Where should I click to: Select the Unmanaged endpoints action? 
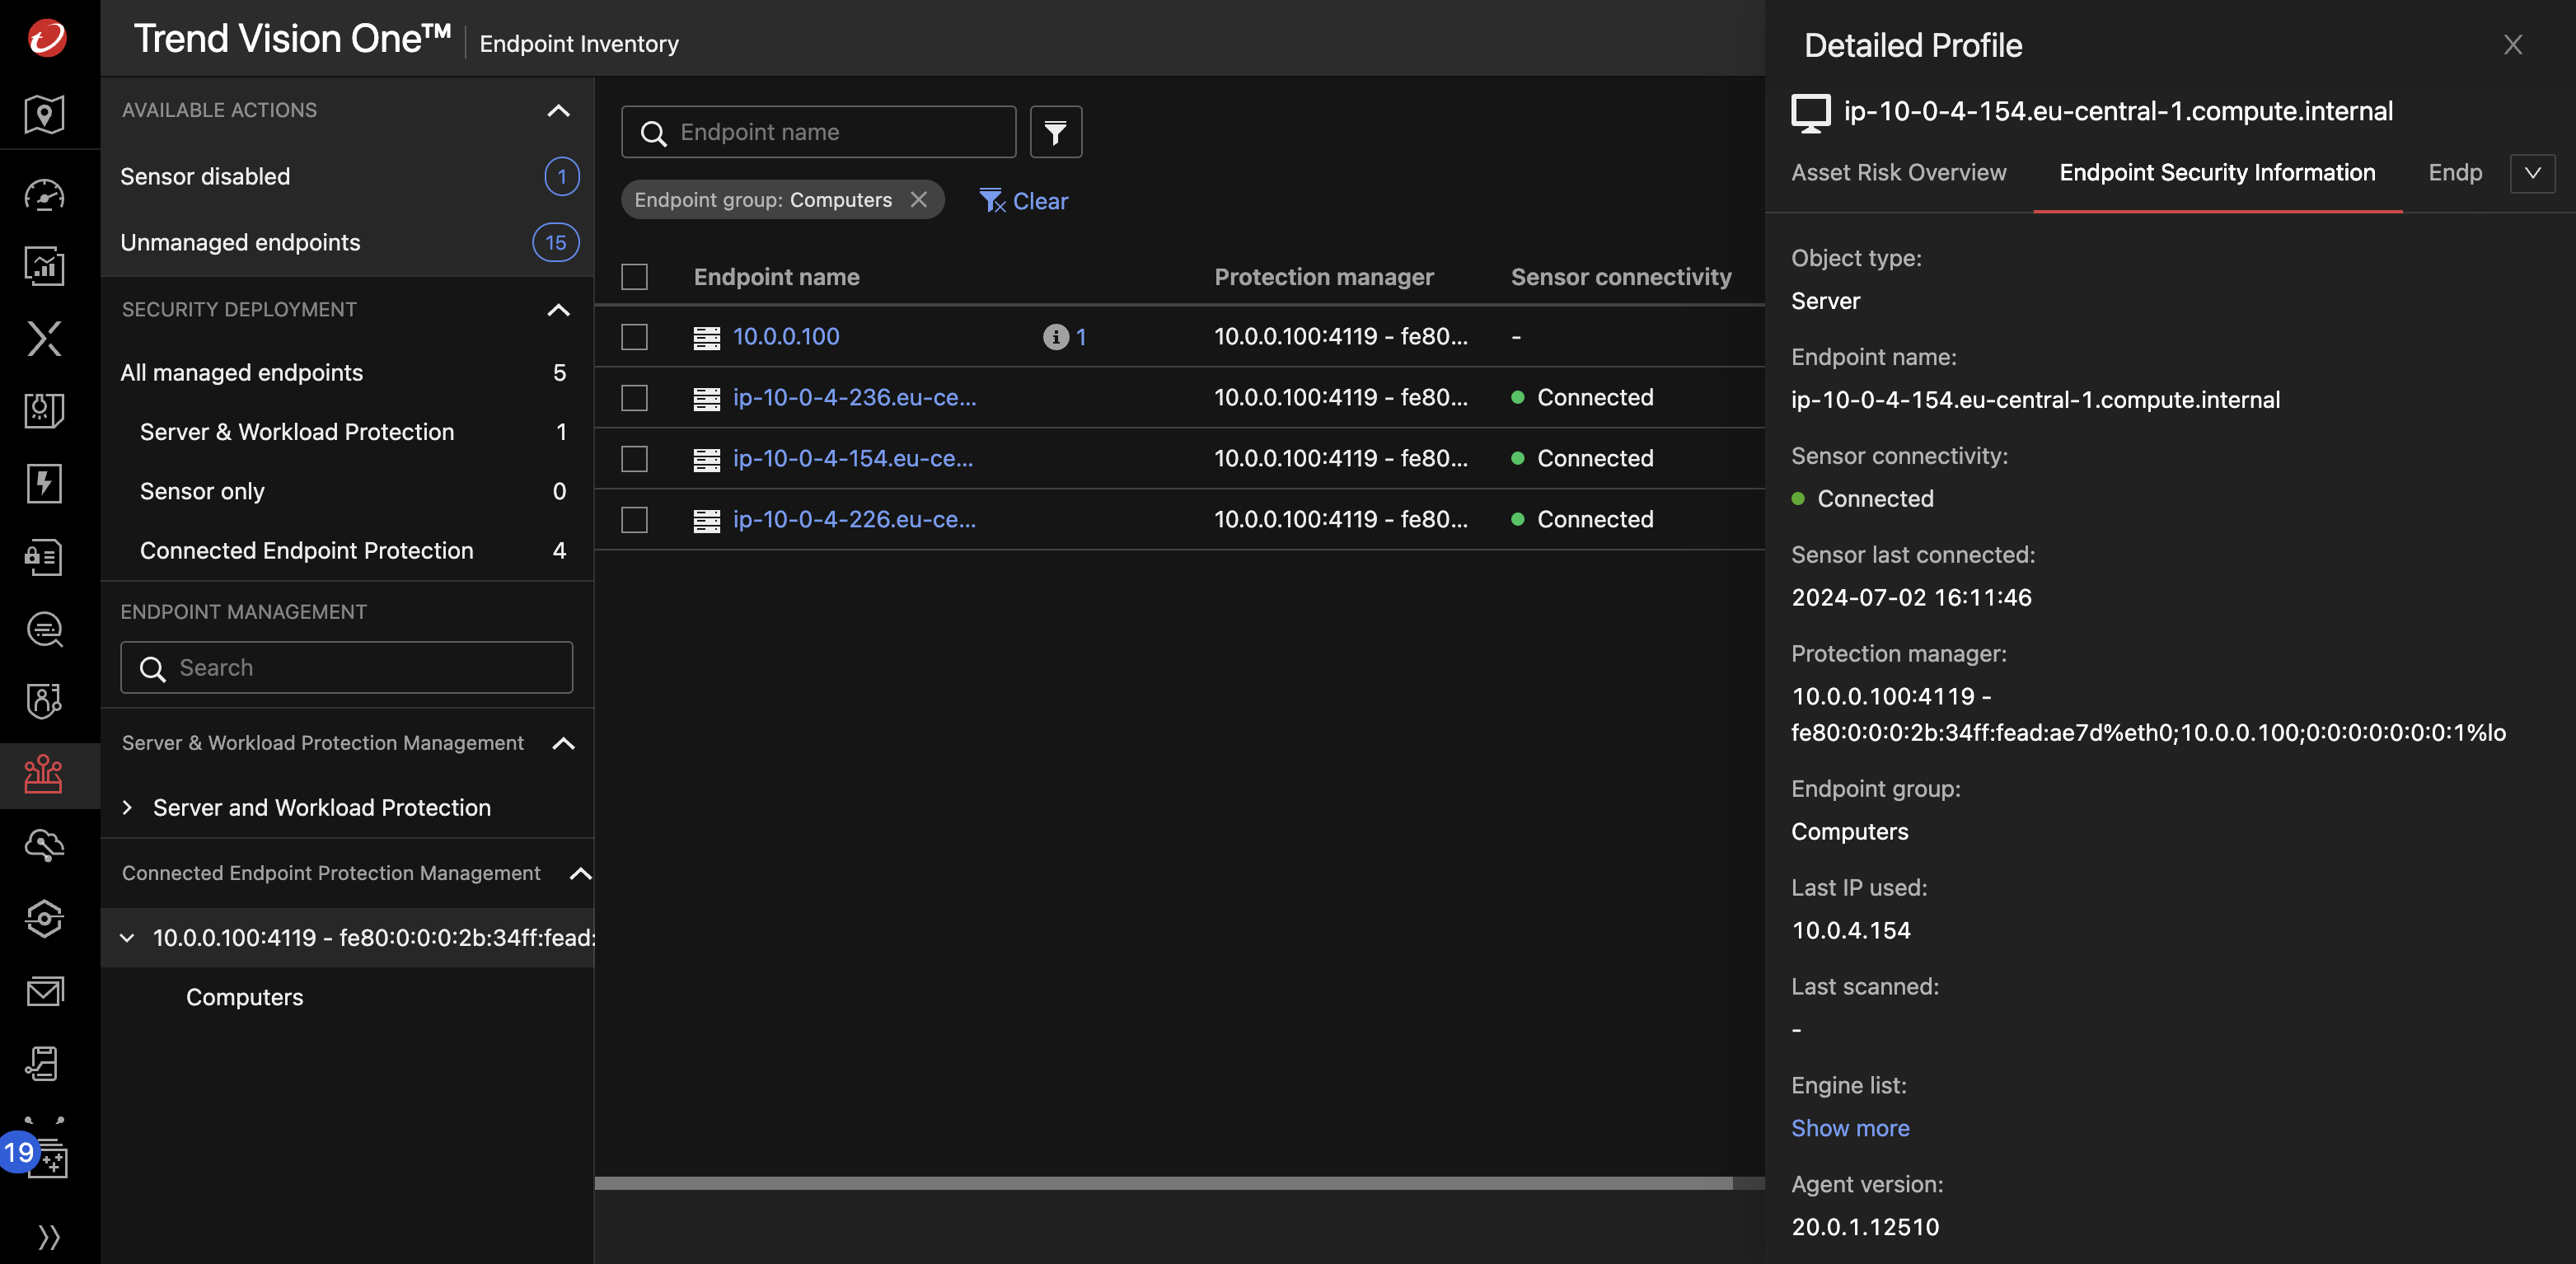(x=346, y=243)
